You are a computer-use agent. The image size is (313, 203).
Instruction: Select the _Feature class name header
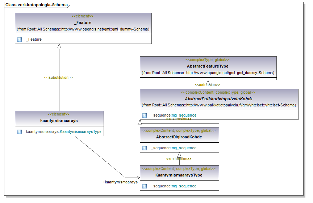click(83, 23)
